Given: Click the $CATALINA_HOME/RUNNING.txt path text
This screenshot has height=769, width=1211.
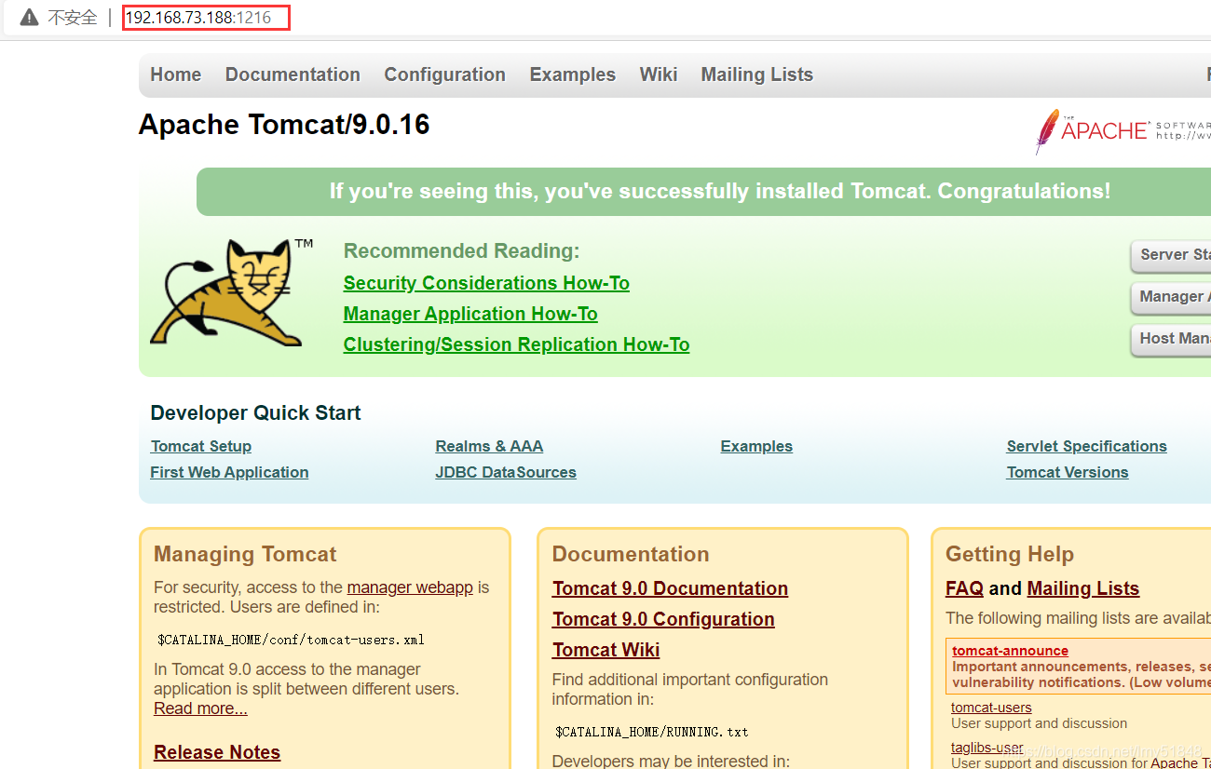Looking at the screenshot, I should pyautogui.click(x=651, y=732).
